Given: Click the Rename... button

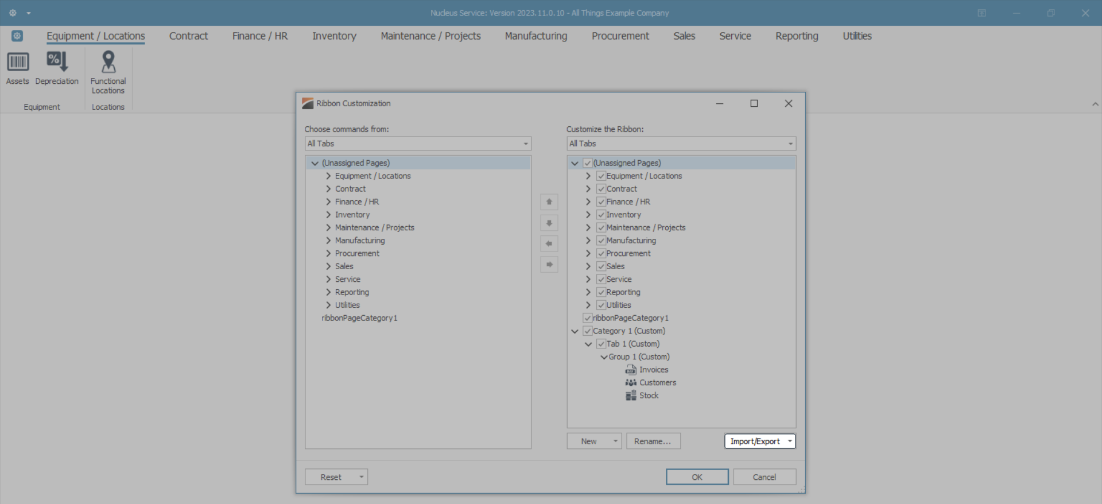Looking at the screenshot, I should click(x=653, y=441).
